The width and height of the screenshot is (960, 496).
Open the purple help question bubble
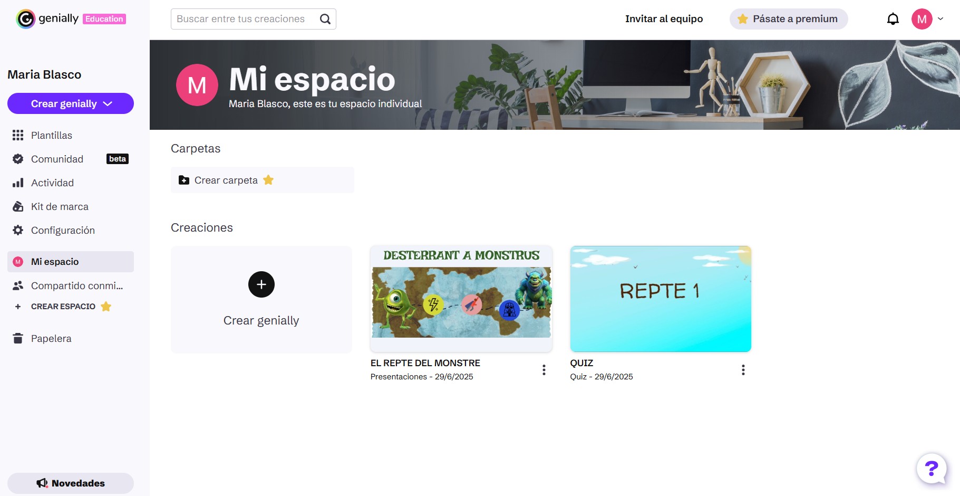[x=931, y=468]
